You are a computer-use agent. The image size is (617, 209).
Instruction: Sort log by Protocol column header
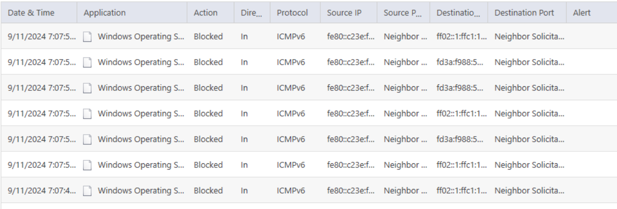[x=292, y=13]
